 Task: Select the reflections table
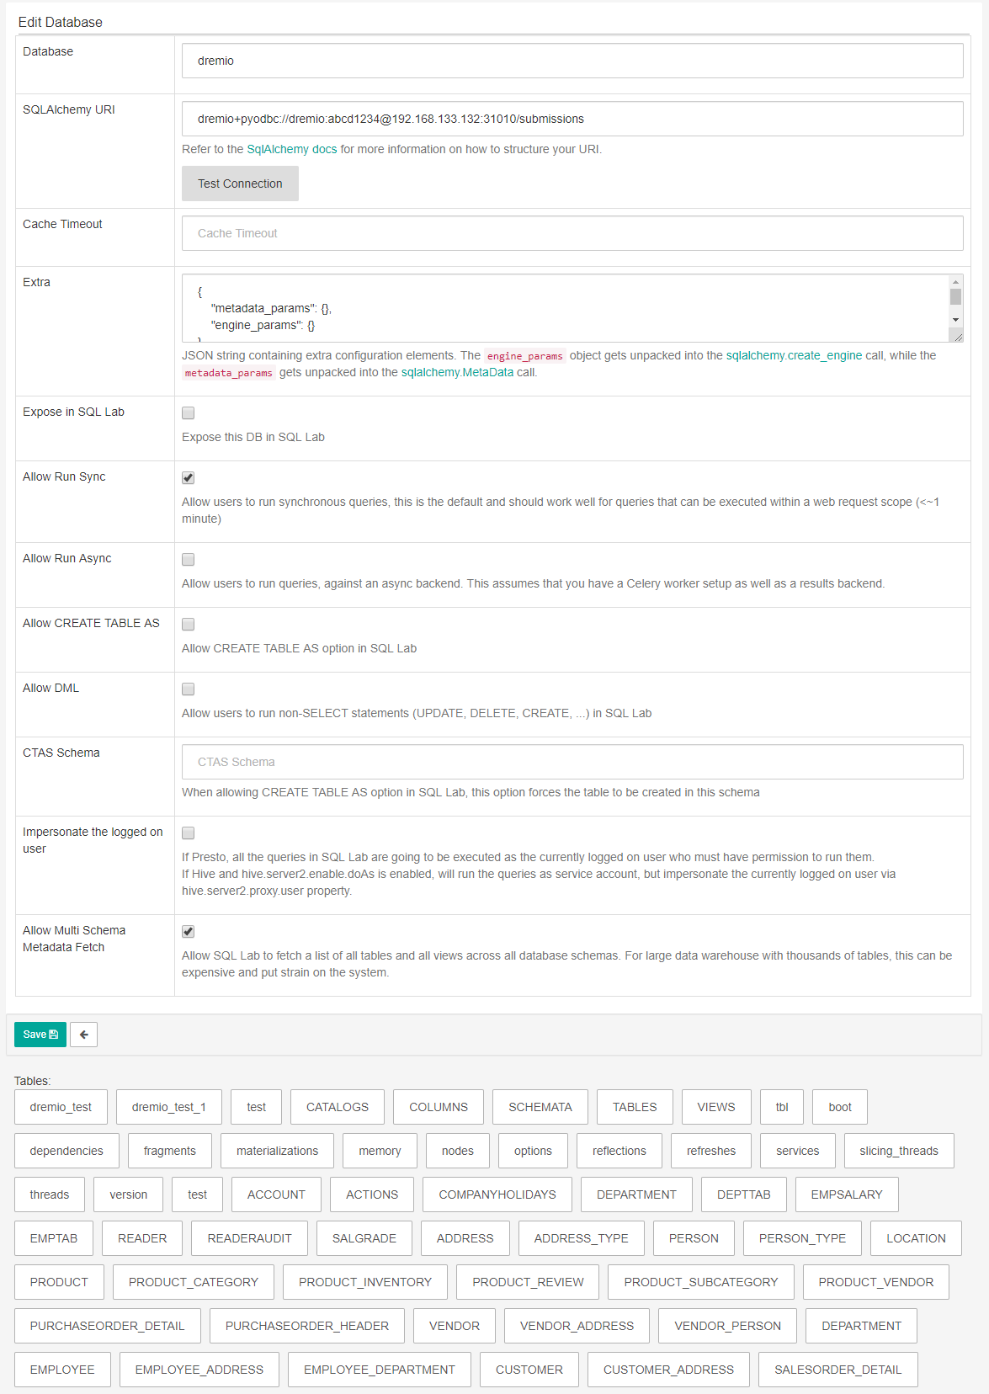click(619, 1151)
